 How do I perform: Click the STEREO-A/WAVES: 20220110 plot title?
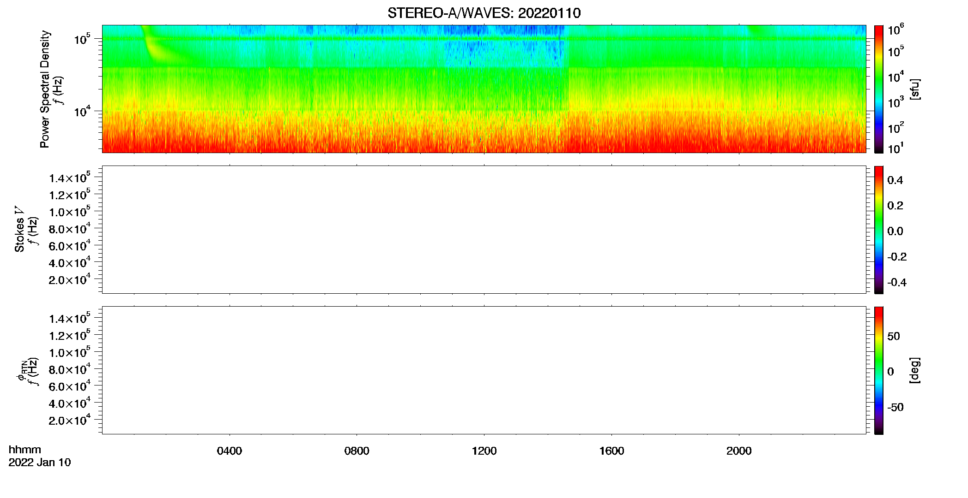coord(484,13)
